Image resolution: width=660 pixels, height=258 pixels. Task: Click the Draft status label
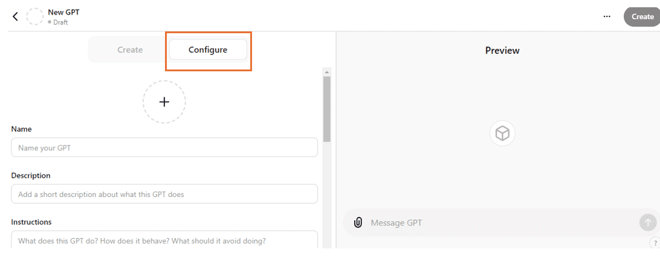(60, 22)
